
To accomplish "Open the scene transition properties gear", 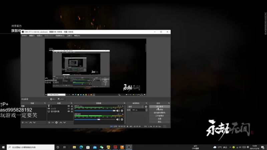I will coord(146,107).
